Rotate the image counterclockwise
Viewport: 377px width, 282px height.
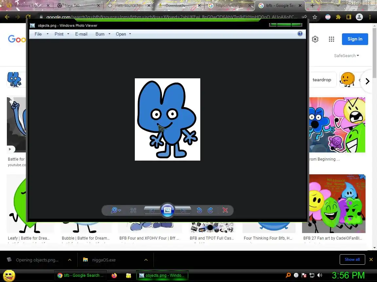(x=199, y=210)
